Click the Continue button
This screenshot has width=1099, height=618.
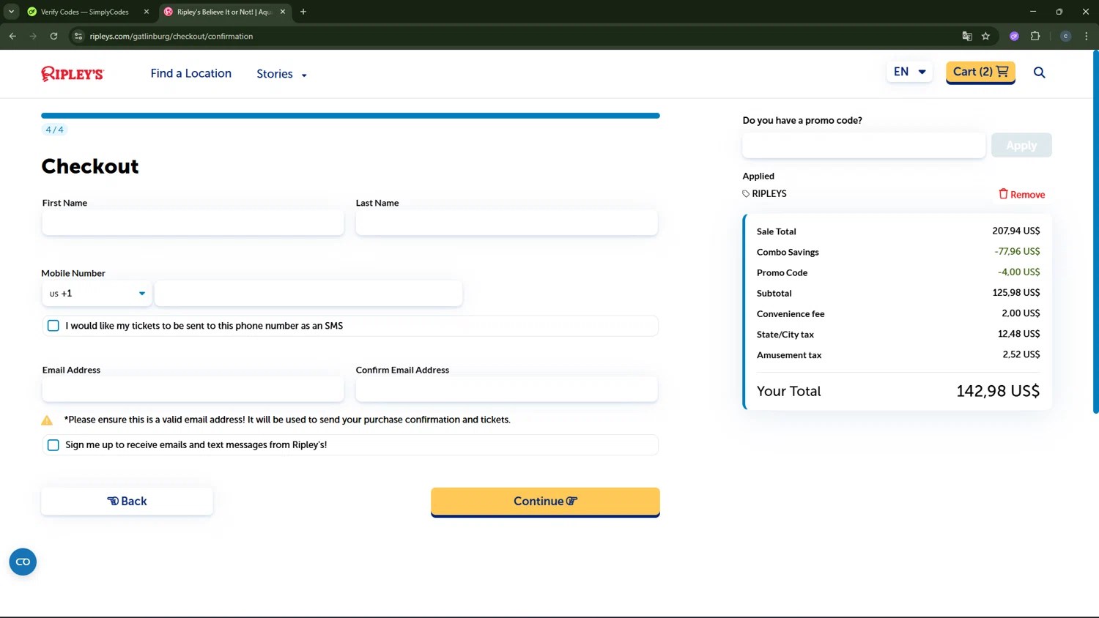(545, 502)
